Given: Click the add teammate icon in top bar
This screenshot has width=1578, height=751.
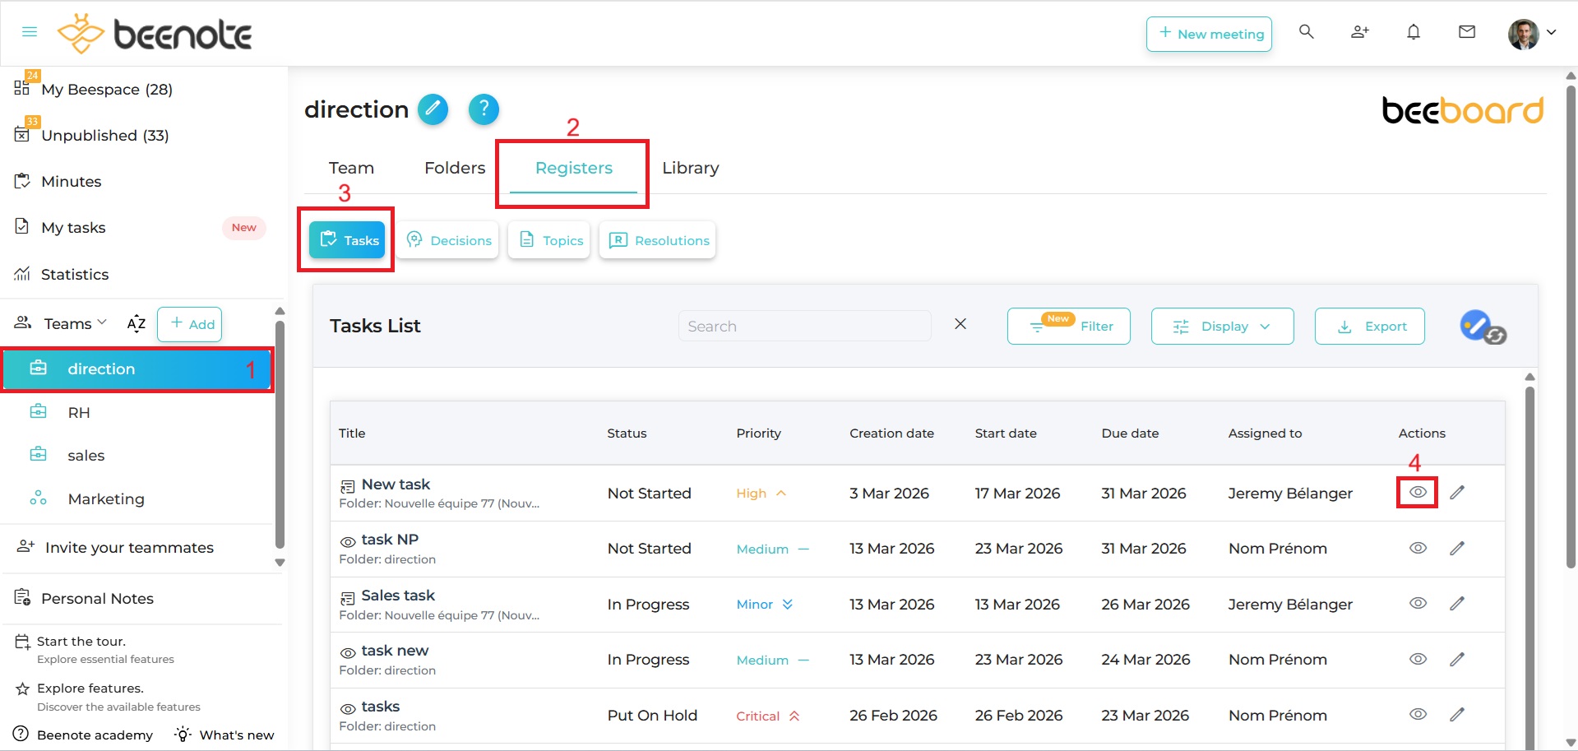Looking at the screenshot, I should [x=1358, y=31].
